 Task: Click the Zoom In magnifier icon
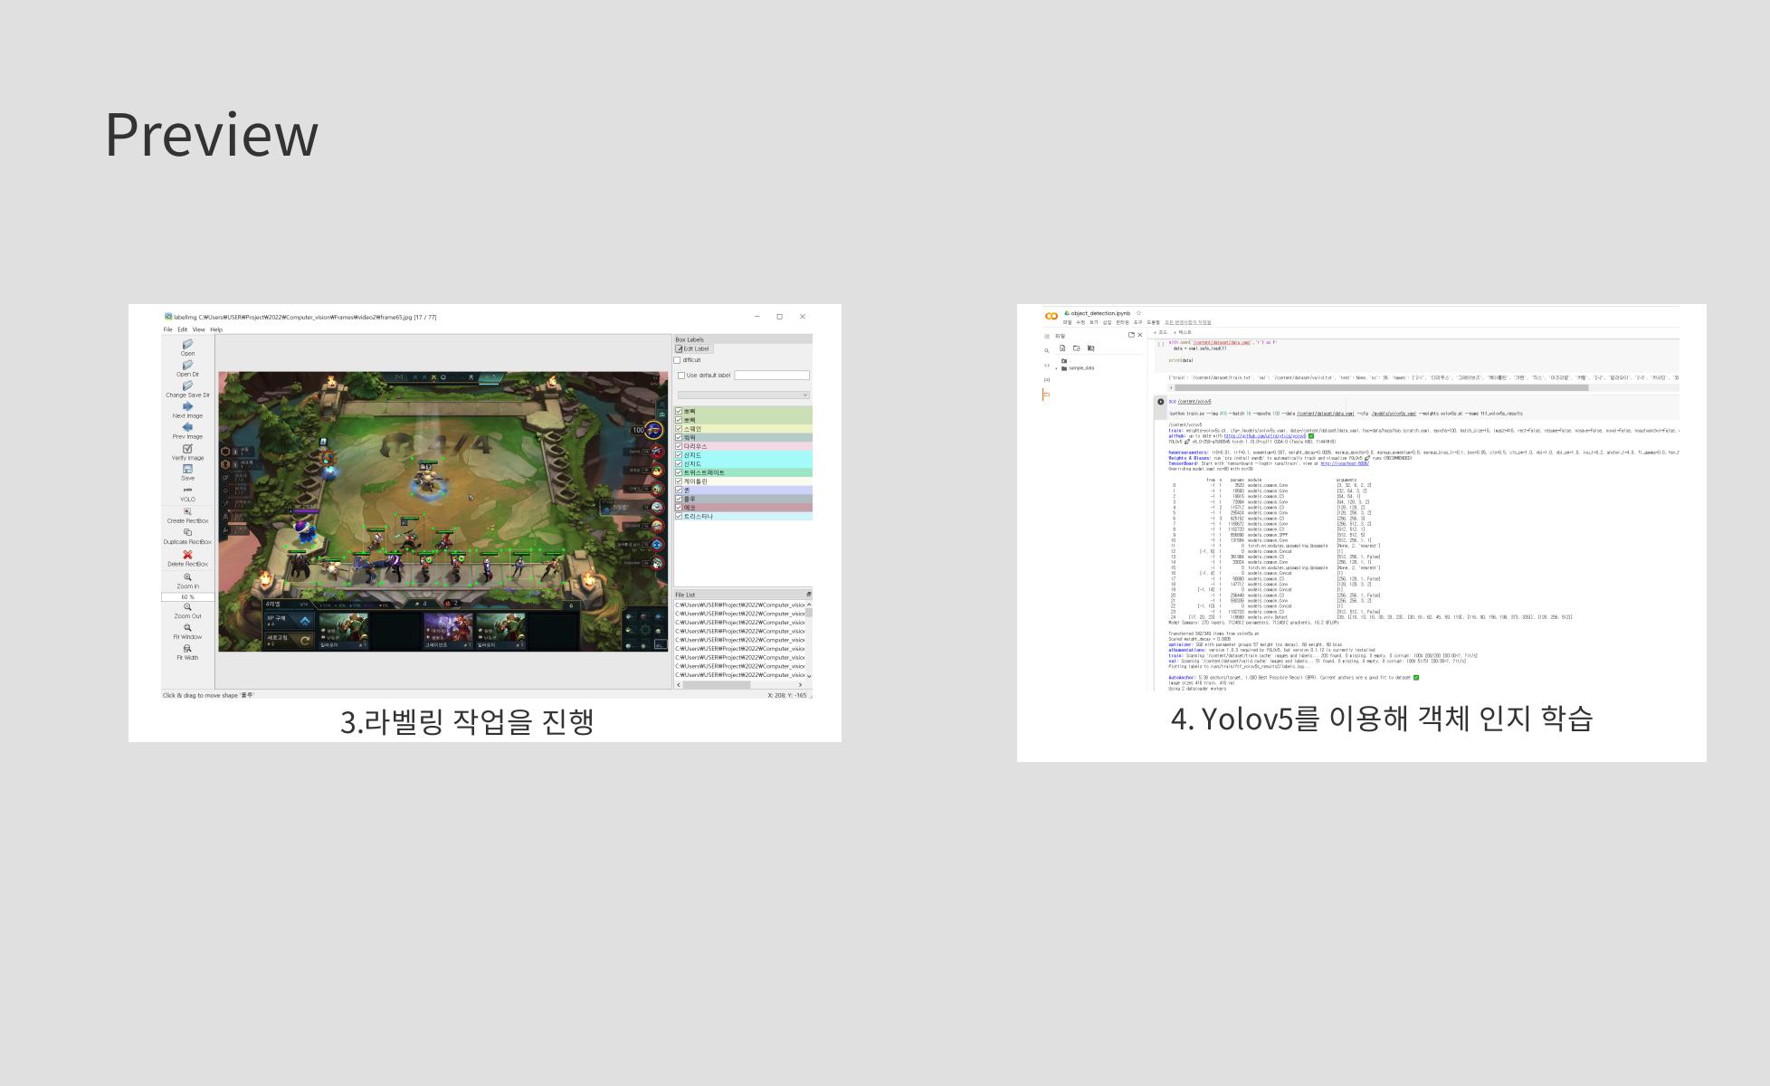(x=187, y=577)
